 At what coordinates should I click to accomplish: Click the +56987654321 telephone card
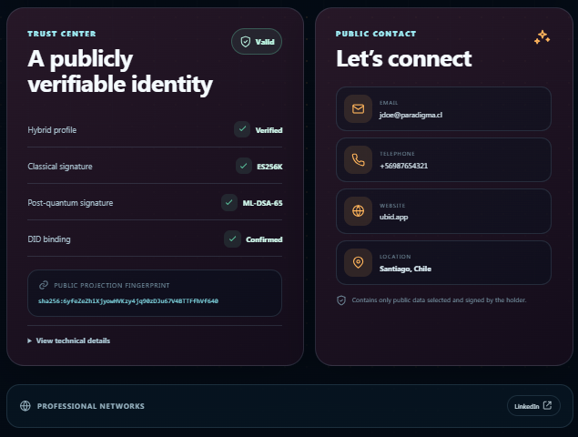(443, 159)
